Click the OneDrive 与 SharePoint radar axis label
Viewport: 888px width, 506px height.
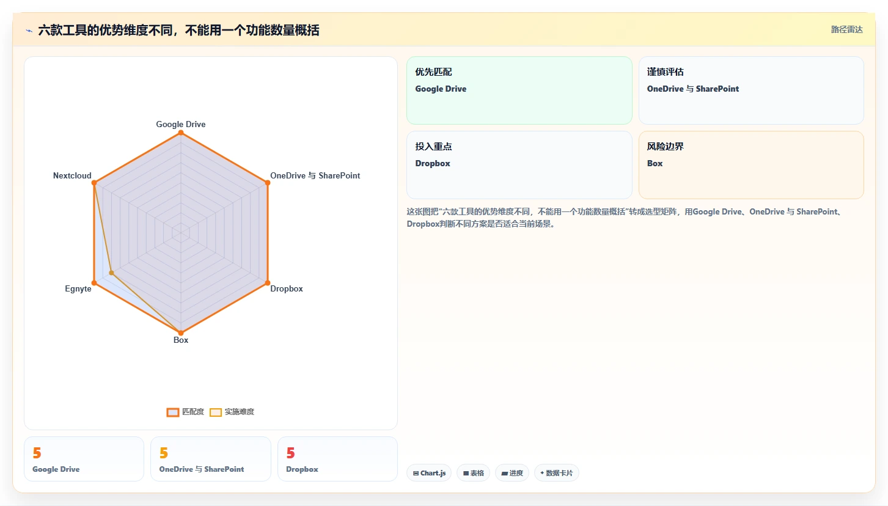click(x=315, y=175)
